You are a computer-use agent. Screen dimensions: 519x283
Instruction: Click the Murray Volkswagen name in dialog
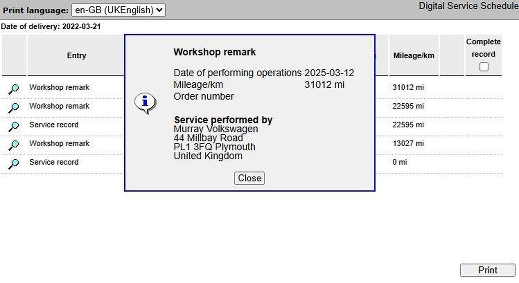pyautogui.click(x=216, y=129)
